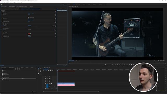The height and width of the screenshot is (94, 167).
Task: Open the Program Monitor button editor
Action: (x=165, y=65)
